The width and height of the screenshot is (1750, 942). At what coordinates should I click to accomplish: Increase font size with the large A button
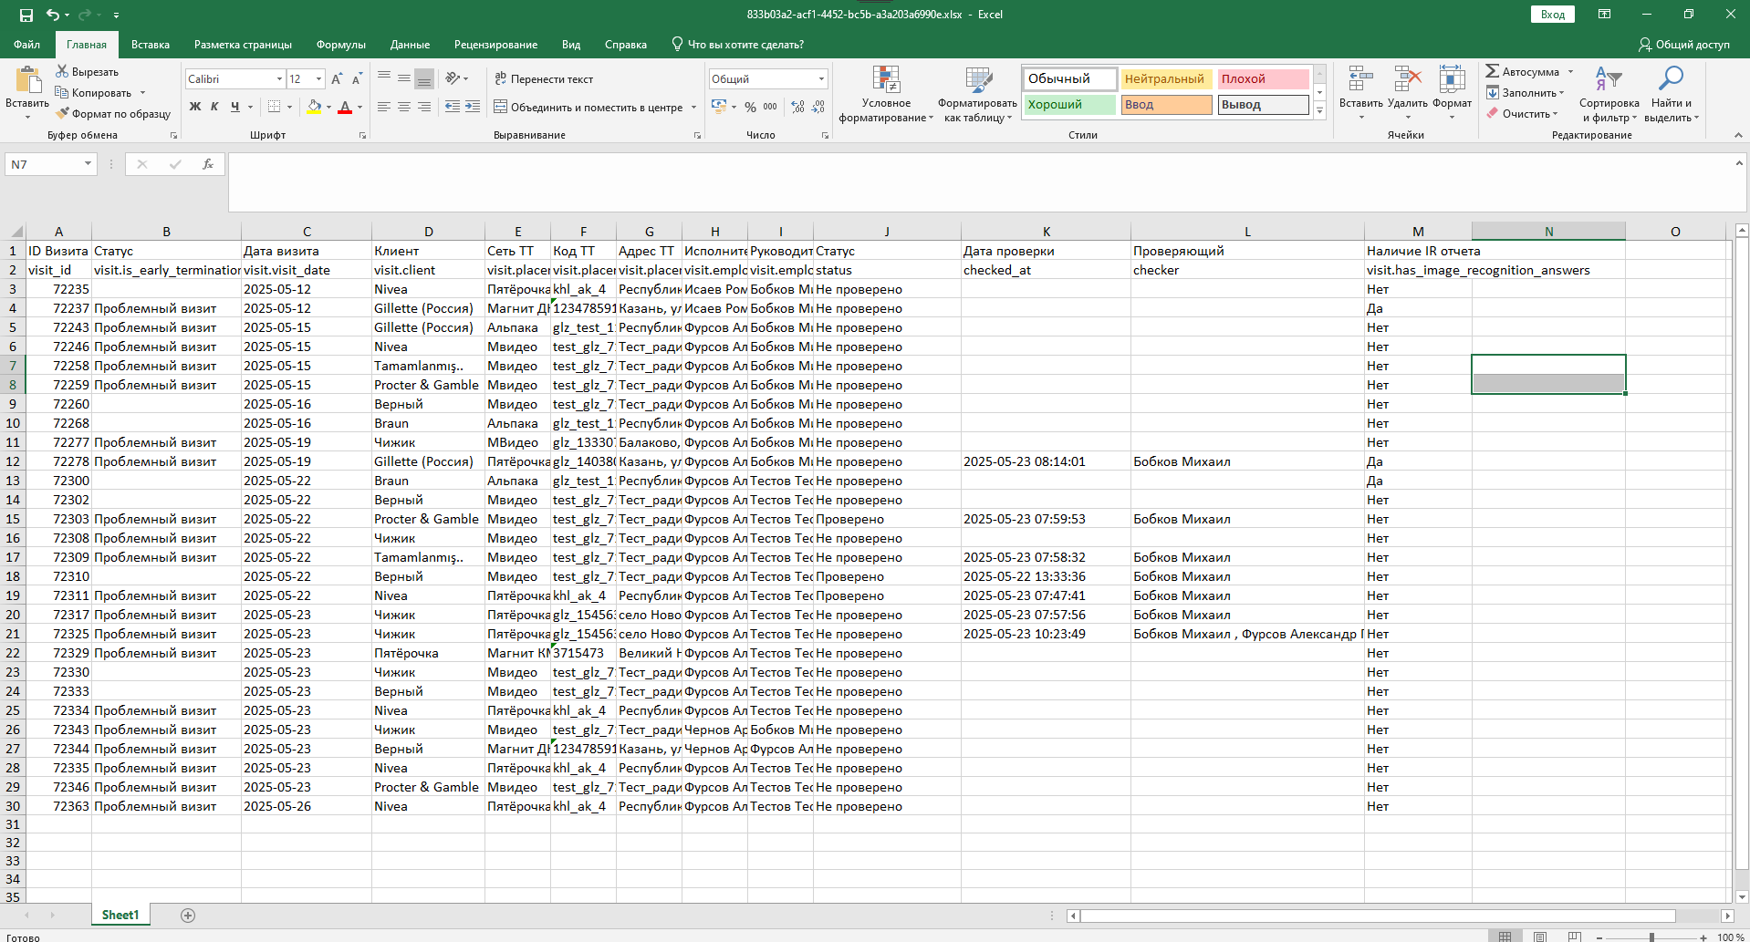coord(337,79)
